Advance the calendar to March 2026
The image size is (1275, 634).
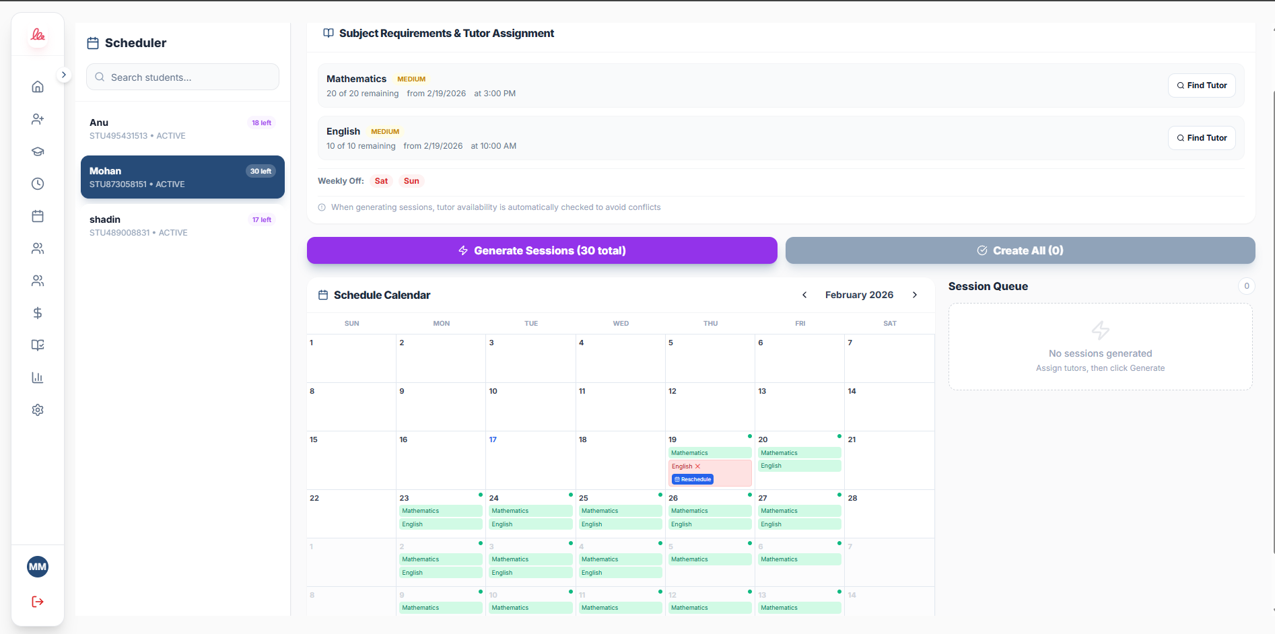tap(914, 295)
